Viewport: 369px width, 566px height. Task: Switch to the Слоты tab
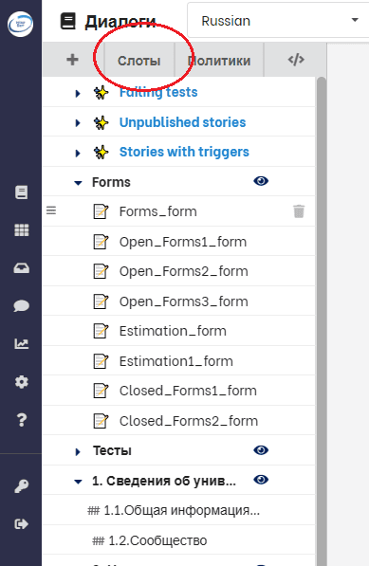click(139, 61)
